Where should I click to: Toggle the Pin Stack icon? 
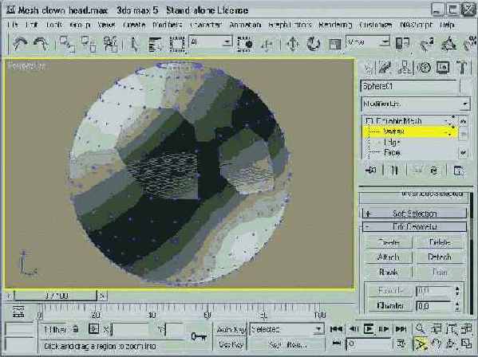[x=371, y=171]
